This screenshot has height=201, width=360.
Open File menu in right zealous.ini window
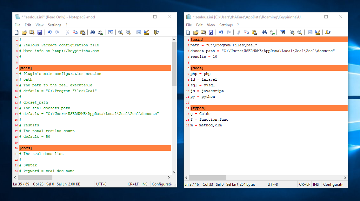click(x=189, y=25)
